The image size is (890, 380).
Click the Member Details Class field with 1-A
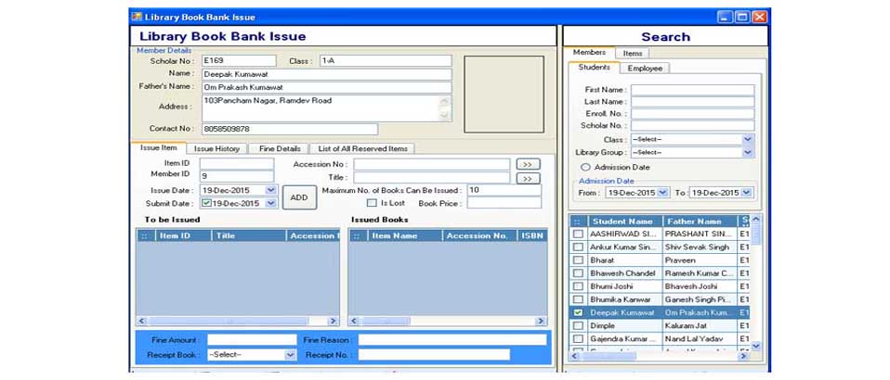point(386,60)
